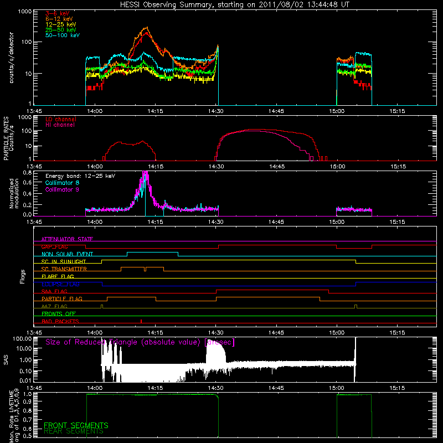Select the 50-100 keV legend label
This screenshot has height=443, width=443.
pyautogui.click(x=63, y=35)
